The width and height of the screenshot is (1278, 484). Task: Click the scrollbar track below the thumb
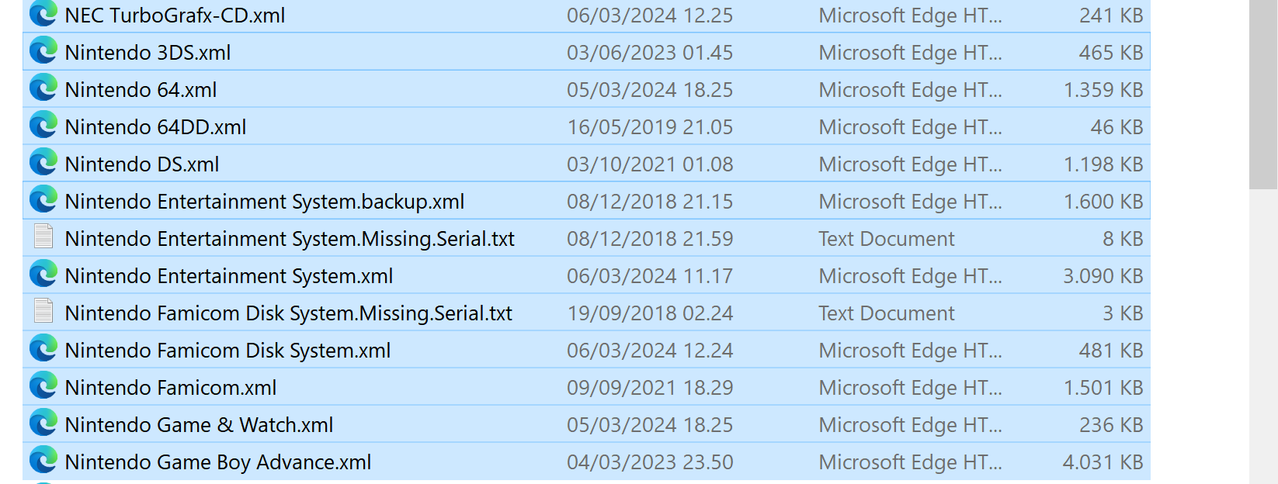coord(1263,336)
